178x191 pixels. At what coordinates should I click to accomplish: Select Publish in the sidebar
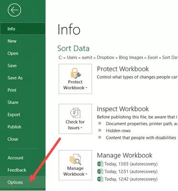tap(23, 127)
